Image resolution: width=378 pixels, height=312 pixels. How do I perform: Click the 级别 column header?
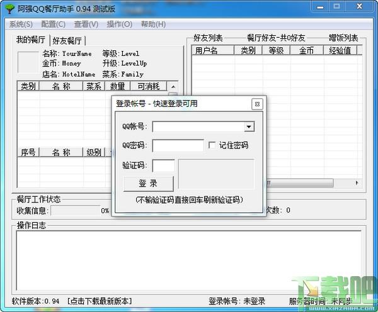(94, 152)
